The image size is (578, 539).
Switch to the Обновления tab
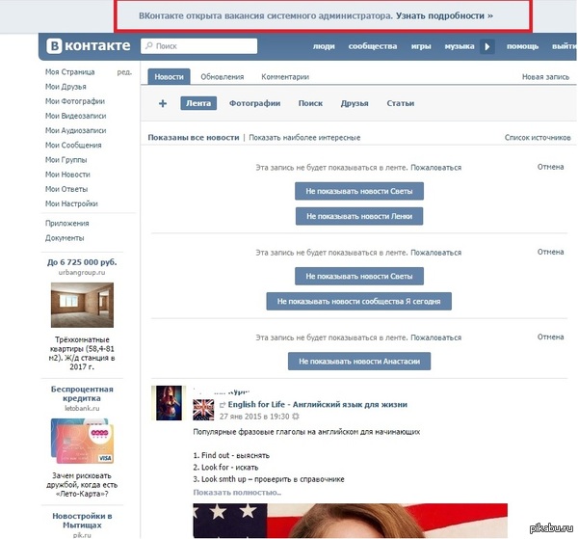click(222, 76)
